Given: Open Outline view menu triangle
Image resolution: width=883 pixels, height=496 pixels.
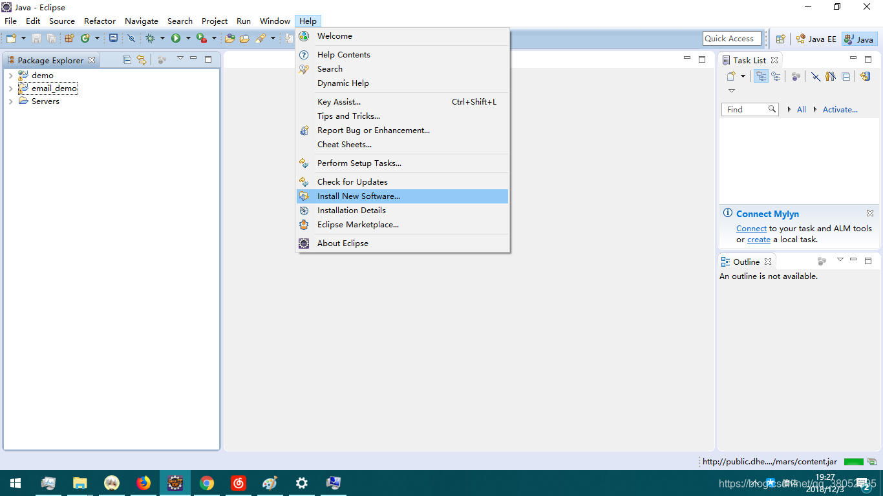Looking at the screenshot, I should tap(840, 260).
